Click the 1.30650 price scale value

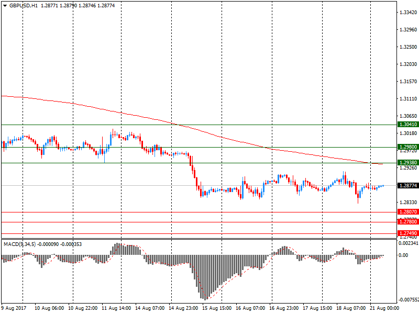click(409, 116)
